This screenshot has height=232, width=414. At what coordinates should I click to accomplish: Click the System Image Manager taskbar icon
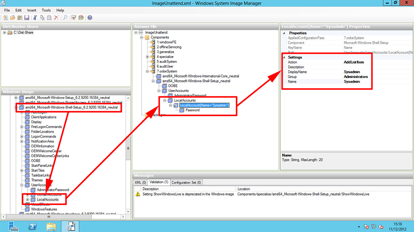[x=70, y=226]
